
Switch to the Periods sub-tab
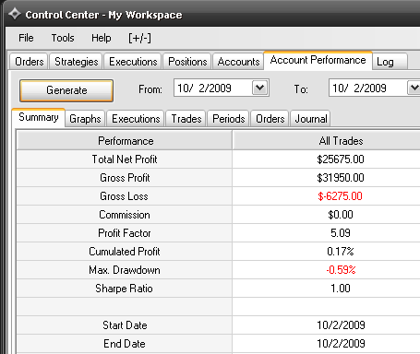[229, 119]
